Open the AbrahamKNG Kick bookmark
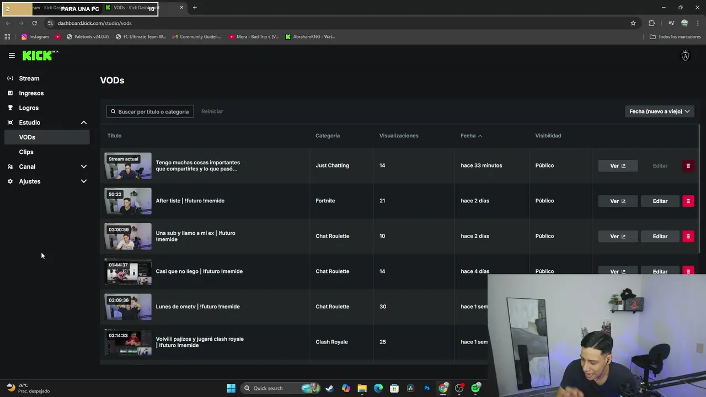 [310, 37]
